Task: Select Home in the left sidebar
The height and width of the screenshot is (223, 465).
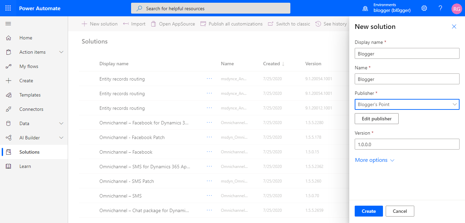Action: (x=25, y=37)
